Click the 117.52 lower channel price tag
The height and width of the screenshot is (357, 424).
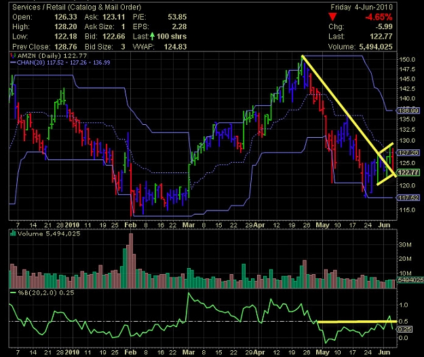408,198
